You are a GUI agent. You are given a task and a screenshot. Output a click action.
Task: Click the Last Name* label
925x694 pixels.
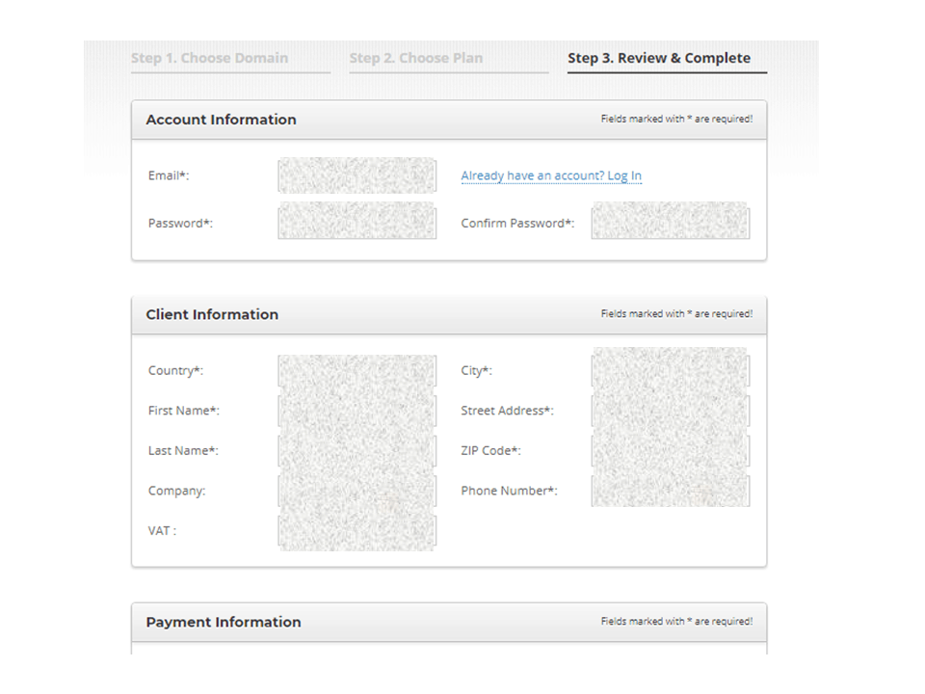point(183,451)
